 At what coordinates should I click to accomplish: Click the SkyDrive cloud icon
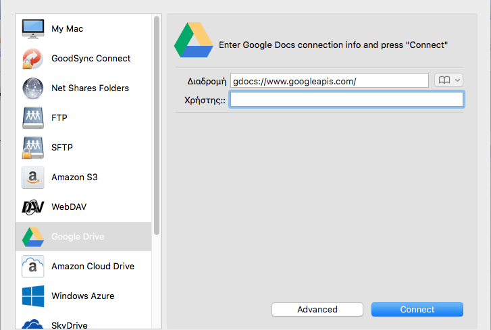[x=32, y=324]
